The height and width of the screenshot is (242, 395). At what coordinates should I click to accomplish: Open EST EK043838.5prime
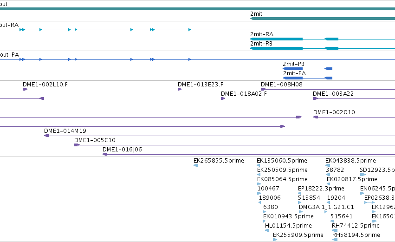(x=350, y=161)
